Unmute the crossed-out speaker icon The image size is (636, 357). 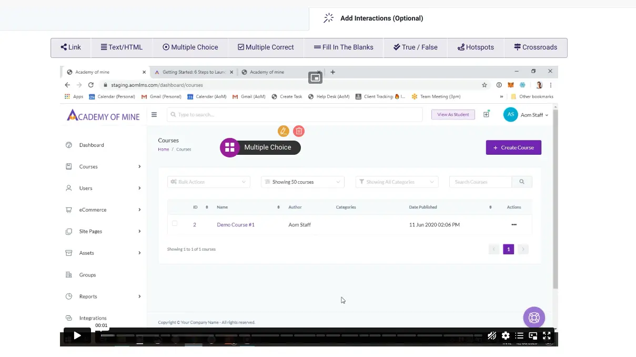click(491, 335)
